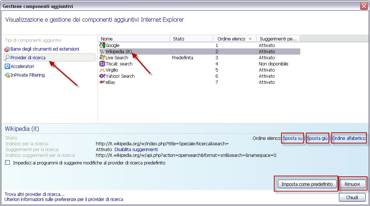
Task: Click the Virgilio provider icon
Action: click(x=102, y=70)
